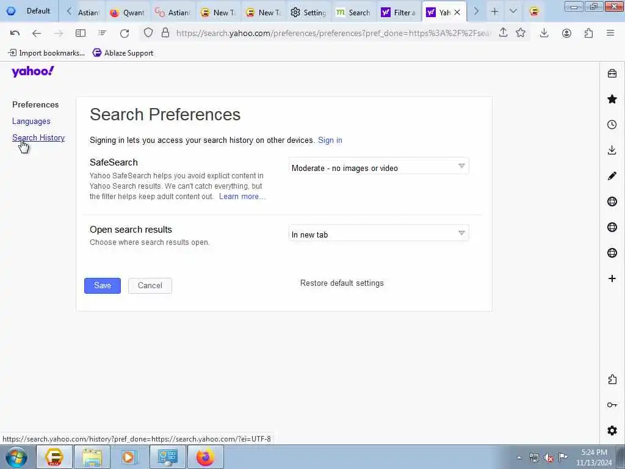Open the side panel settings gear

612,431
